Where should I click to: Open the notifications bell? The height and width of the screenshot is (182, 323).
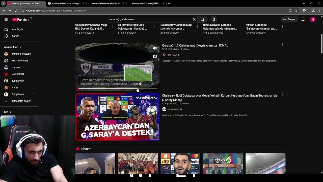click(x=303, y=19)
